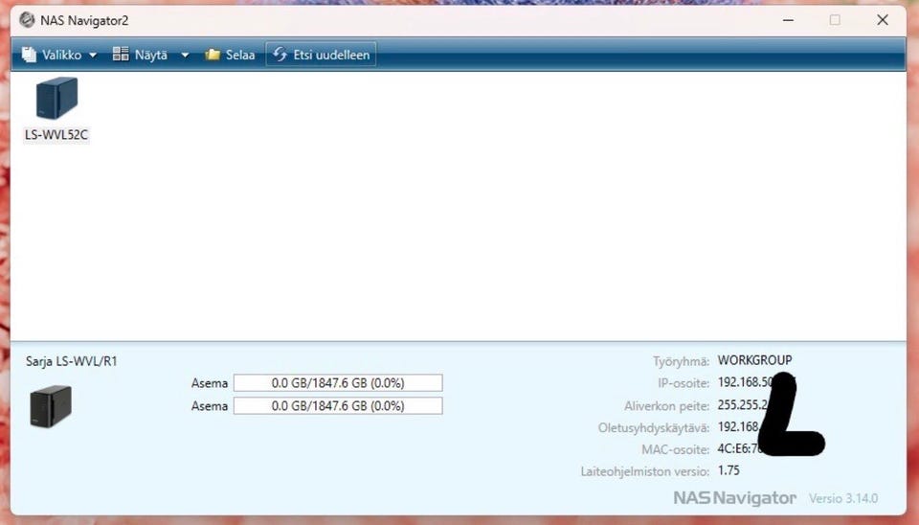Click the Selaa folder icon
Screen dimensions: 919x525
[x=213, y=55]
